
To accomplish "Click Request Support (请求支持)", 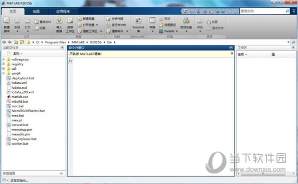I will (215, 28).
